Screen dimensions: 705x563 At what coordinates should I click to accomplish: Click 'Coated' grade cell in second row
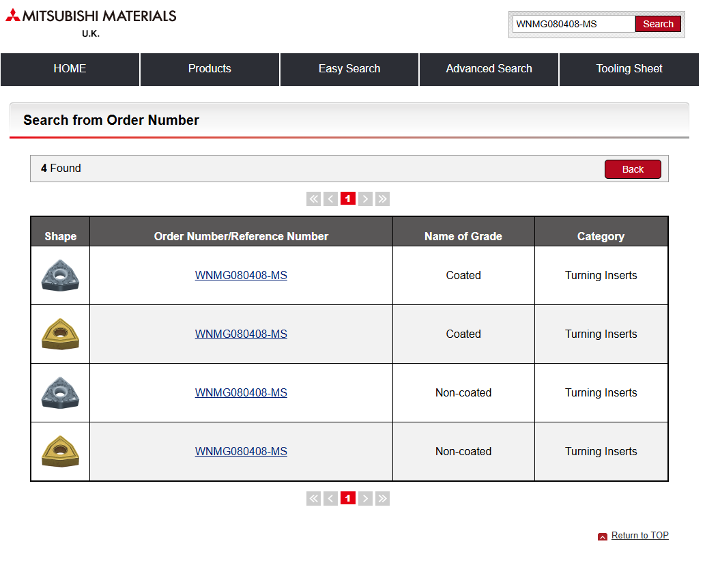(x=463, y=334)
